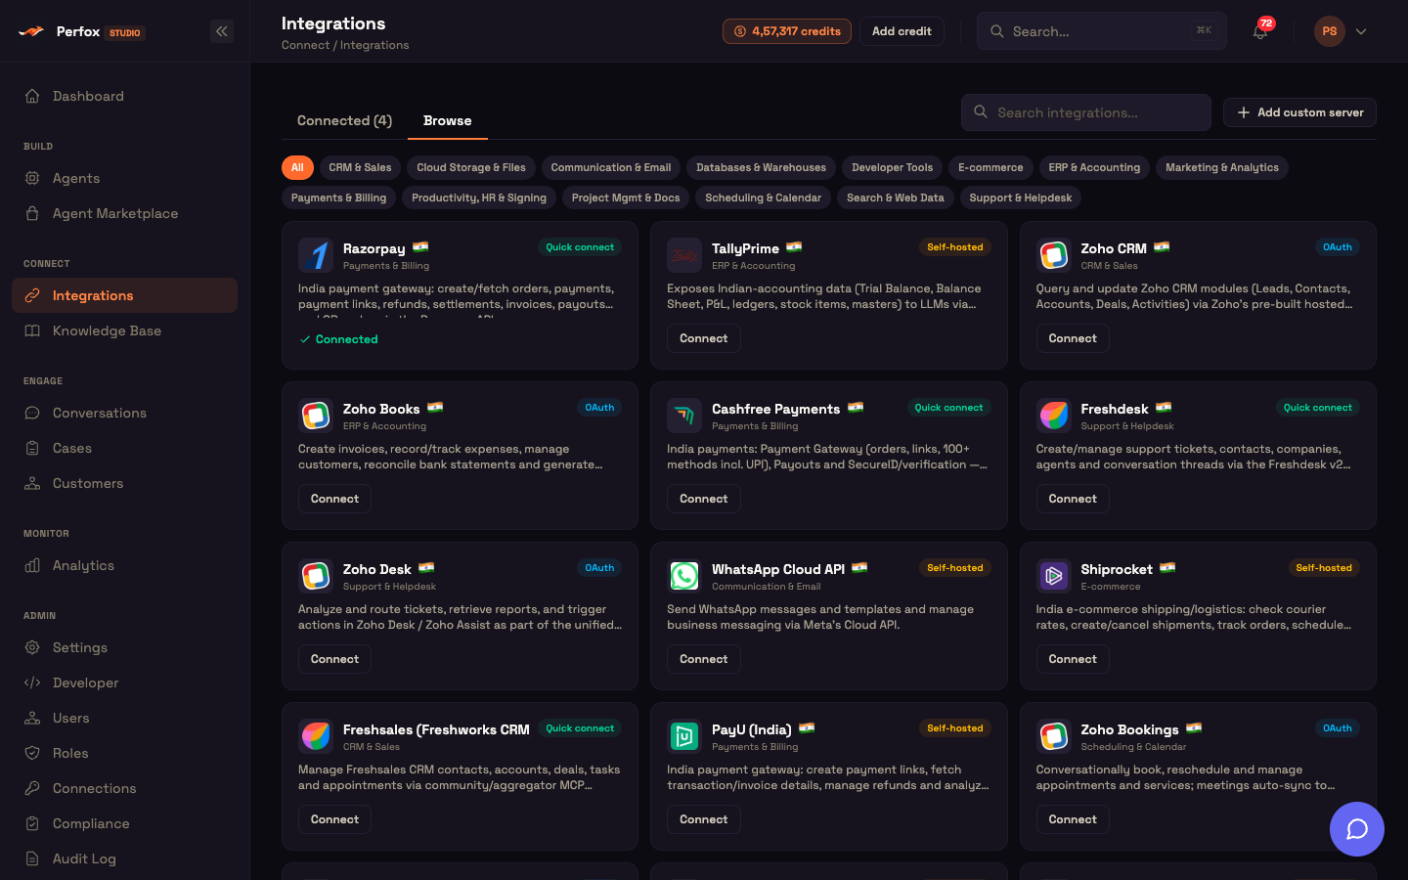Filter by ERP & Accounting chip
The width and height of the screenshot is (1408, 880).
[1094, 167]
